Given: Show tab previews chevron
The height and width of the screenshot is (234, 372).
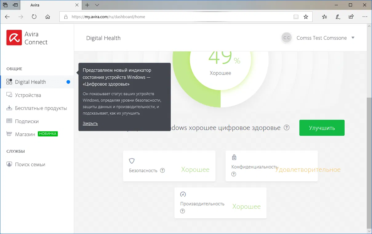Looking at the screenshot, I should point(97,5).
